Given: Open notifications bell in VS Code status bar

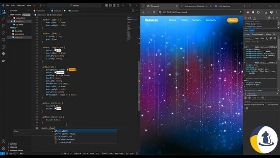Looking at the screenshot, I should (x=137, y=154).
